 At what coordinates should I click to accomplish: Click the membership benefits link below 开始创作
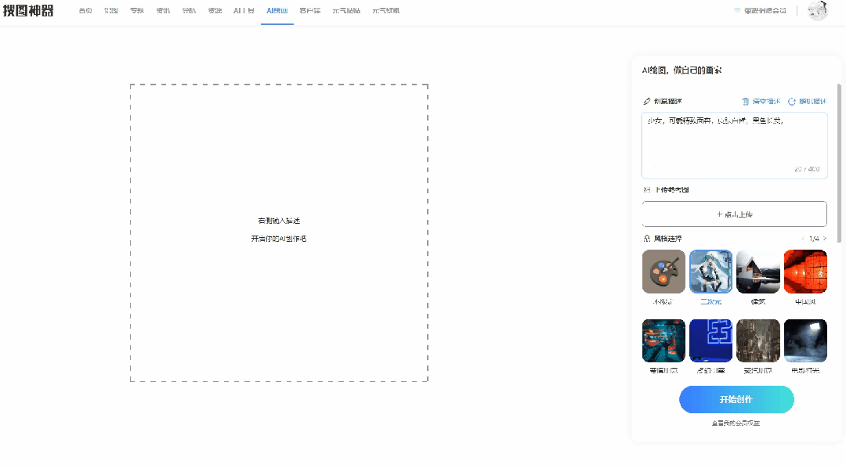click(x=736, y=423)
